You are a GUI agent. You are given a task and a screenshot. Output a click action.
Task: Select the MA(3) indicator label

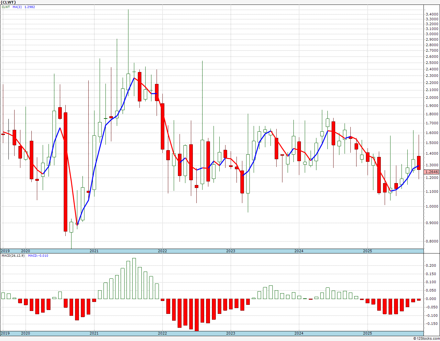tap(17, 7)
